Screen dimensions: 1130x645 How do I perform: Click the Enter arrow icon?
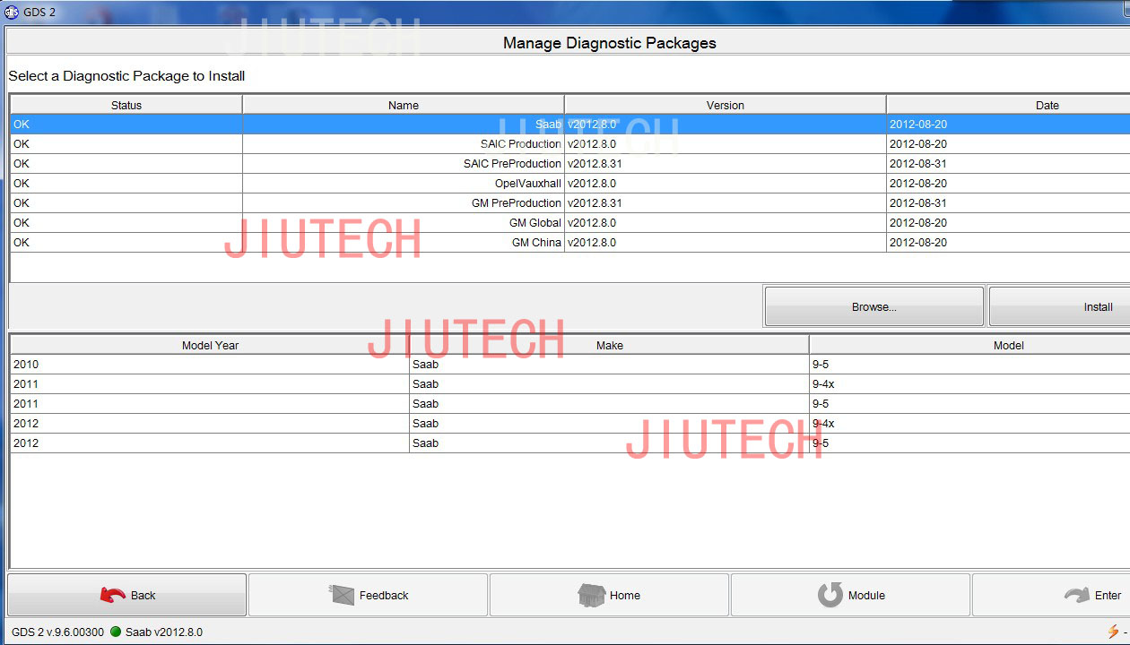(1076, 595)
